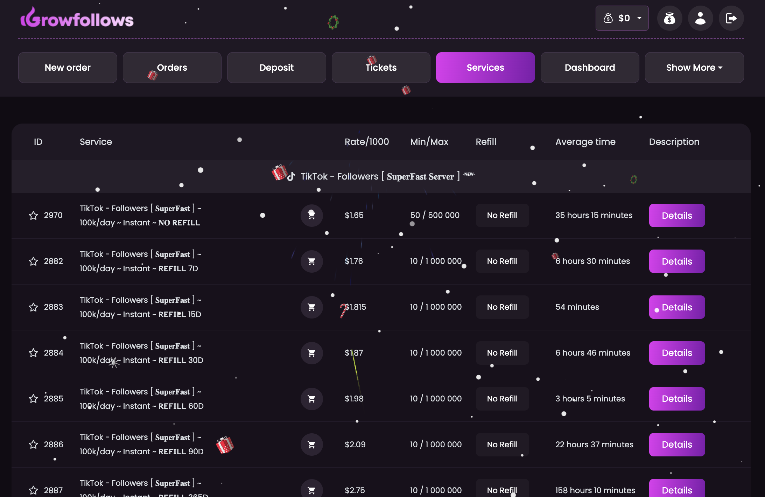View Details for service 2884
The image size is (765, 497).
[x=677, y=353]
